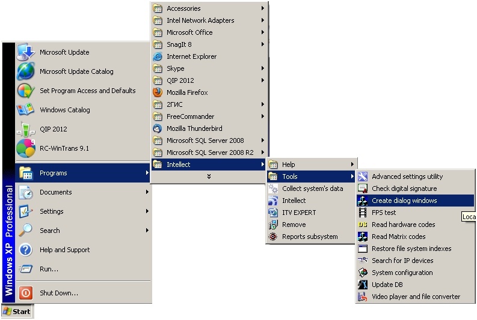The width and height of the screenshot is (477, 320).
Task: Expand the Documents submenu arrow
Action: point(147,192)
